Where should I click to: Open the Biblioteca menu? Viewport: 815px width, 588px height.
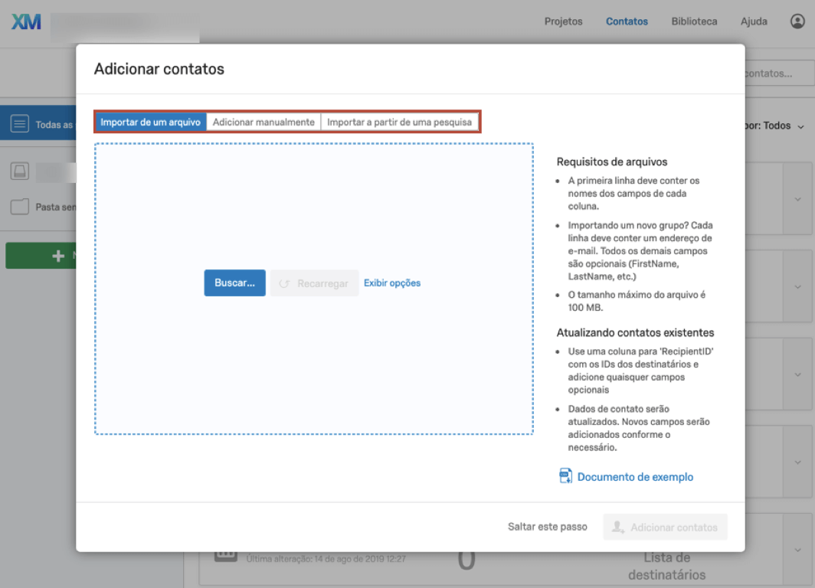tap(694, 21)
